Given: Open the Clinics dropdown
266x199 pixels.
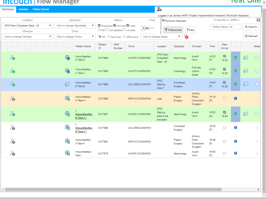Looking at the screenshot, I should coord(75,37).
